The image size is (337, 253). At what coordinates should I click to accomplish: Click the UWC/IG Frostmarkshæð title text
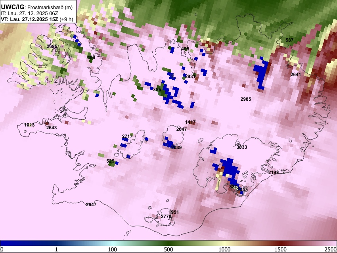pos(37,7)
